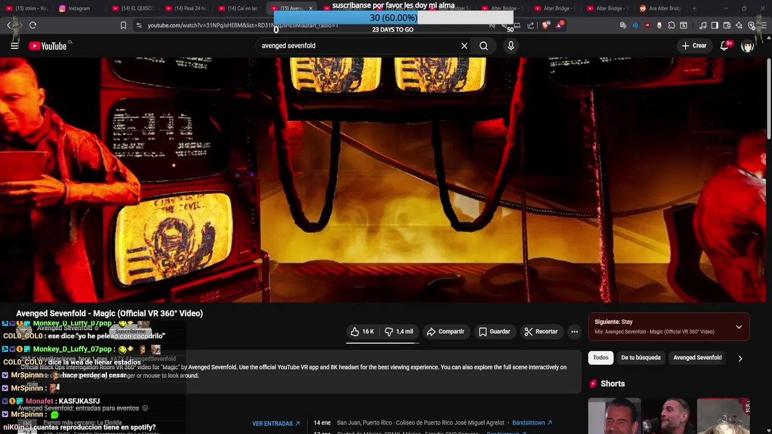Image resolution: width=772 pixels, height=434 pixels.
Task: Open Brave playlist music note icon
Action: tap(703, 25)
